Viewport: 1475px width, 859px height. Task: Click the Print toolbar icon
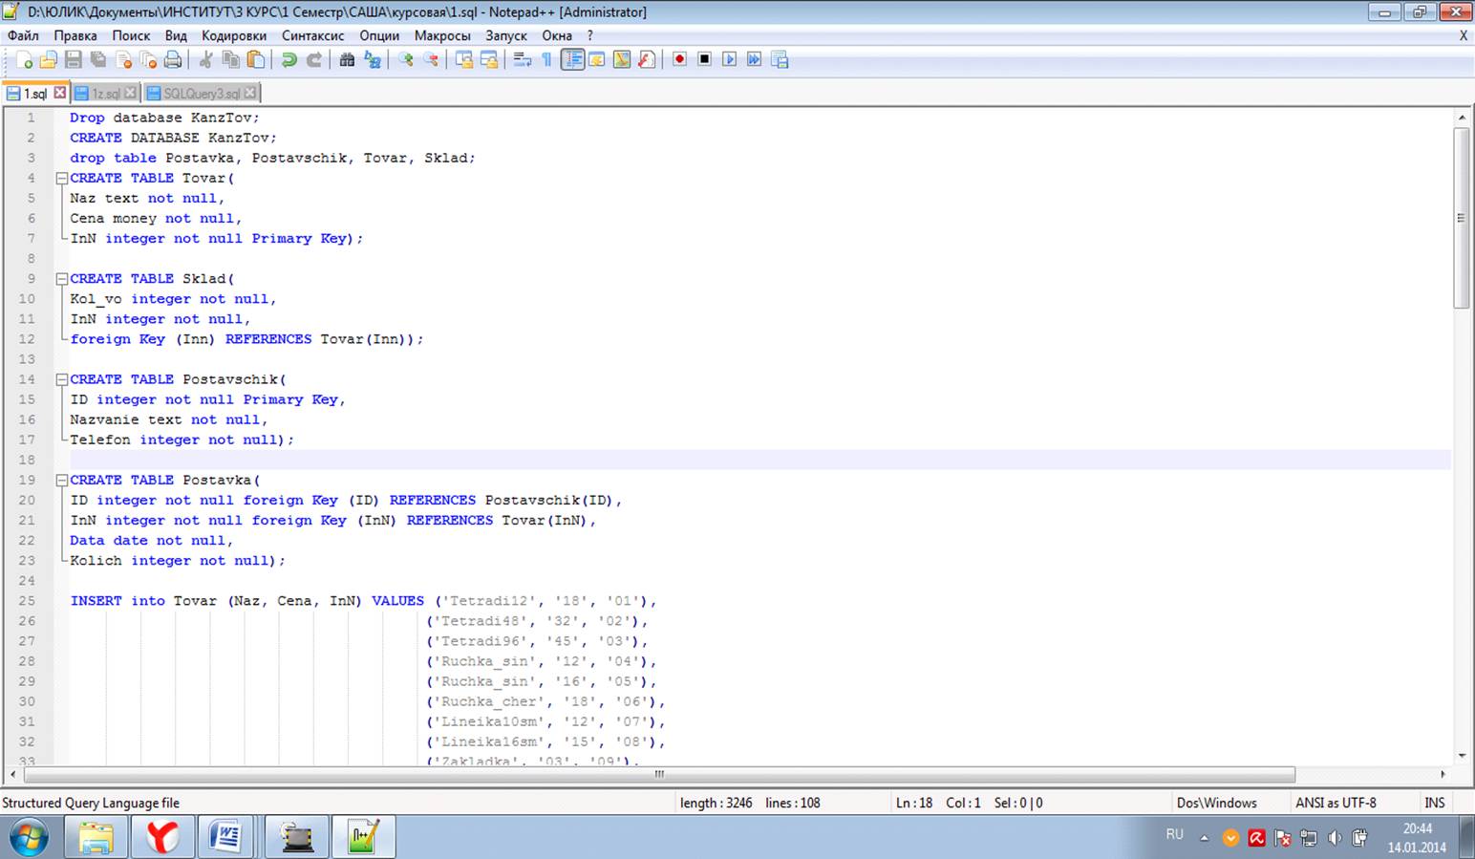(x=173, y=60)
